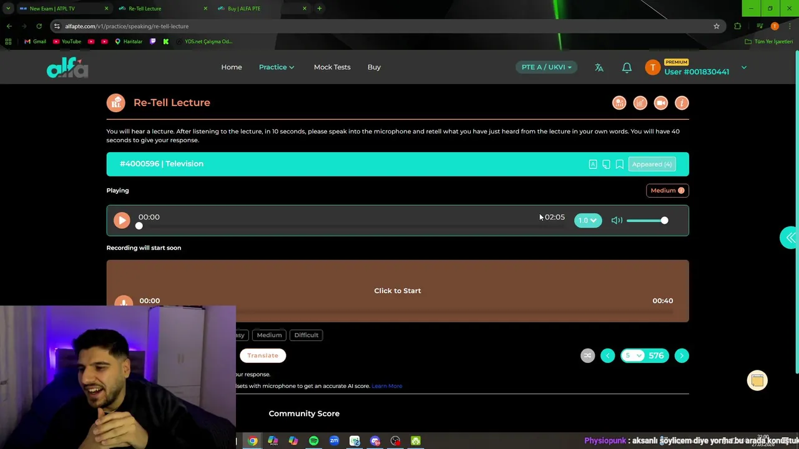
Task: Open Spotify from the taskbar
Action: tap(313, 441)
